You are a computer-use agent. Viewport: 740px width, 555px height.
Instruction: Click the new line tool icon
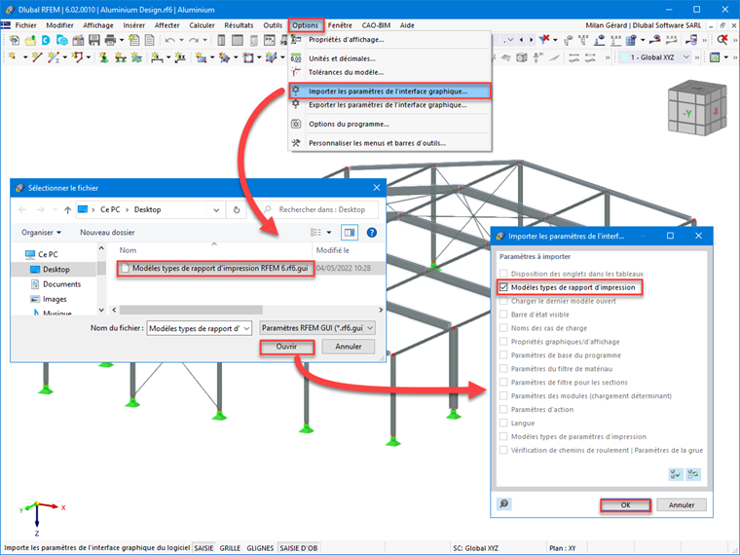pyautogui.click(x=36, y=57)
